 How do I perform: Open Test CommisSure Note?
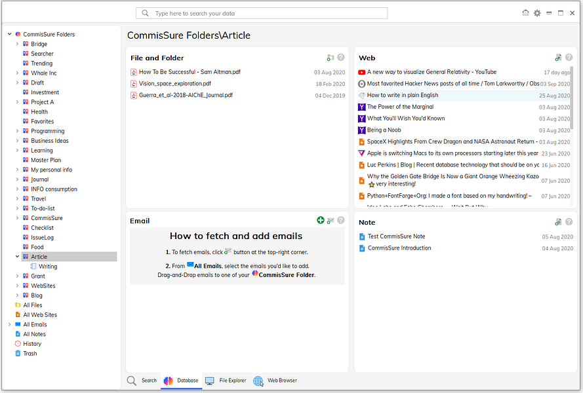point(396,236)
